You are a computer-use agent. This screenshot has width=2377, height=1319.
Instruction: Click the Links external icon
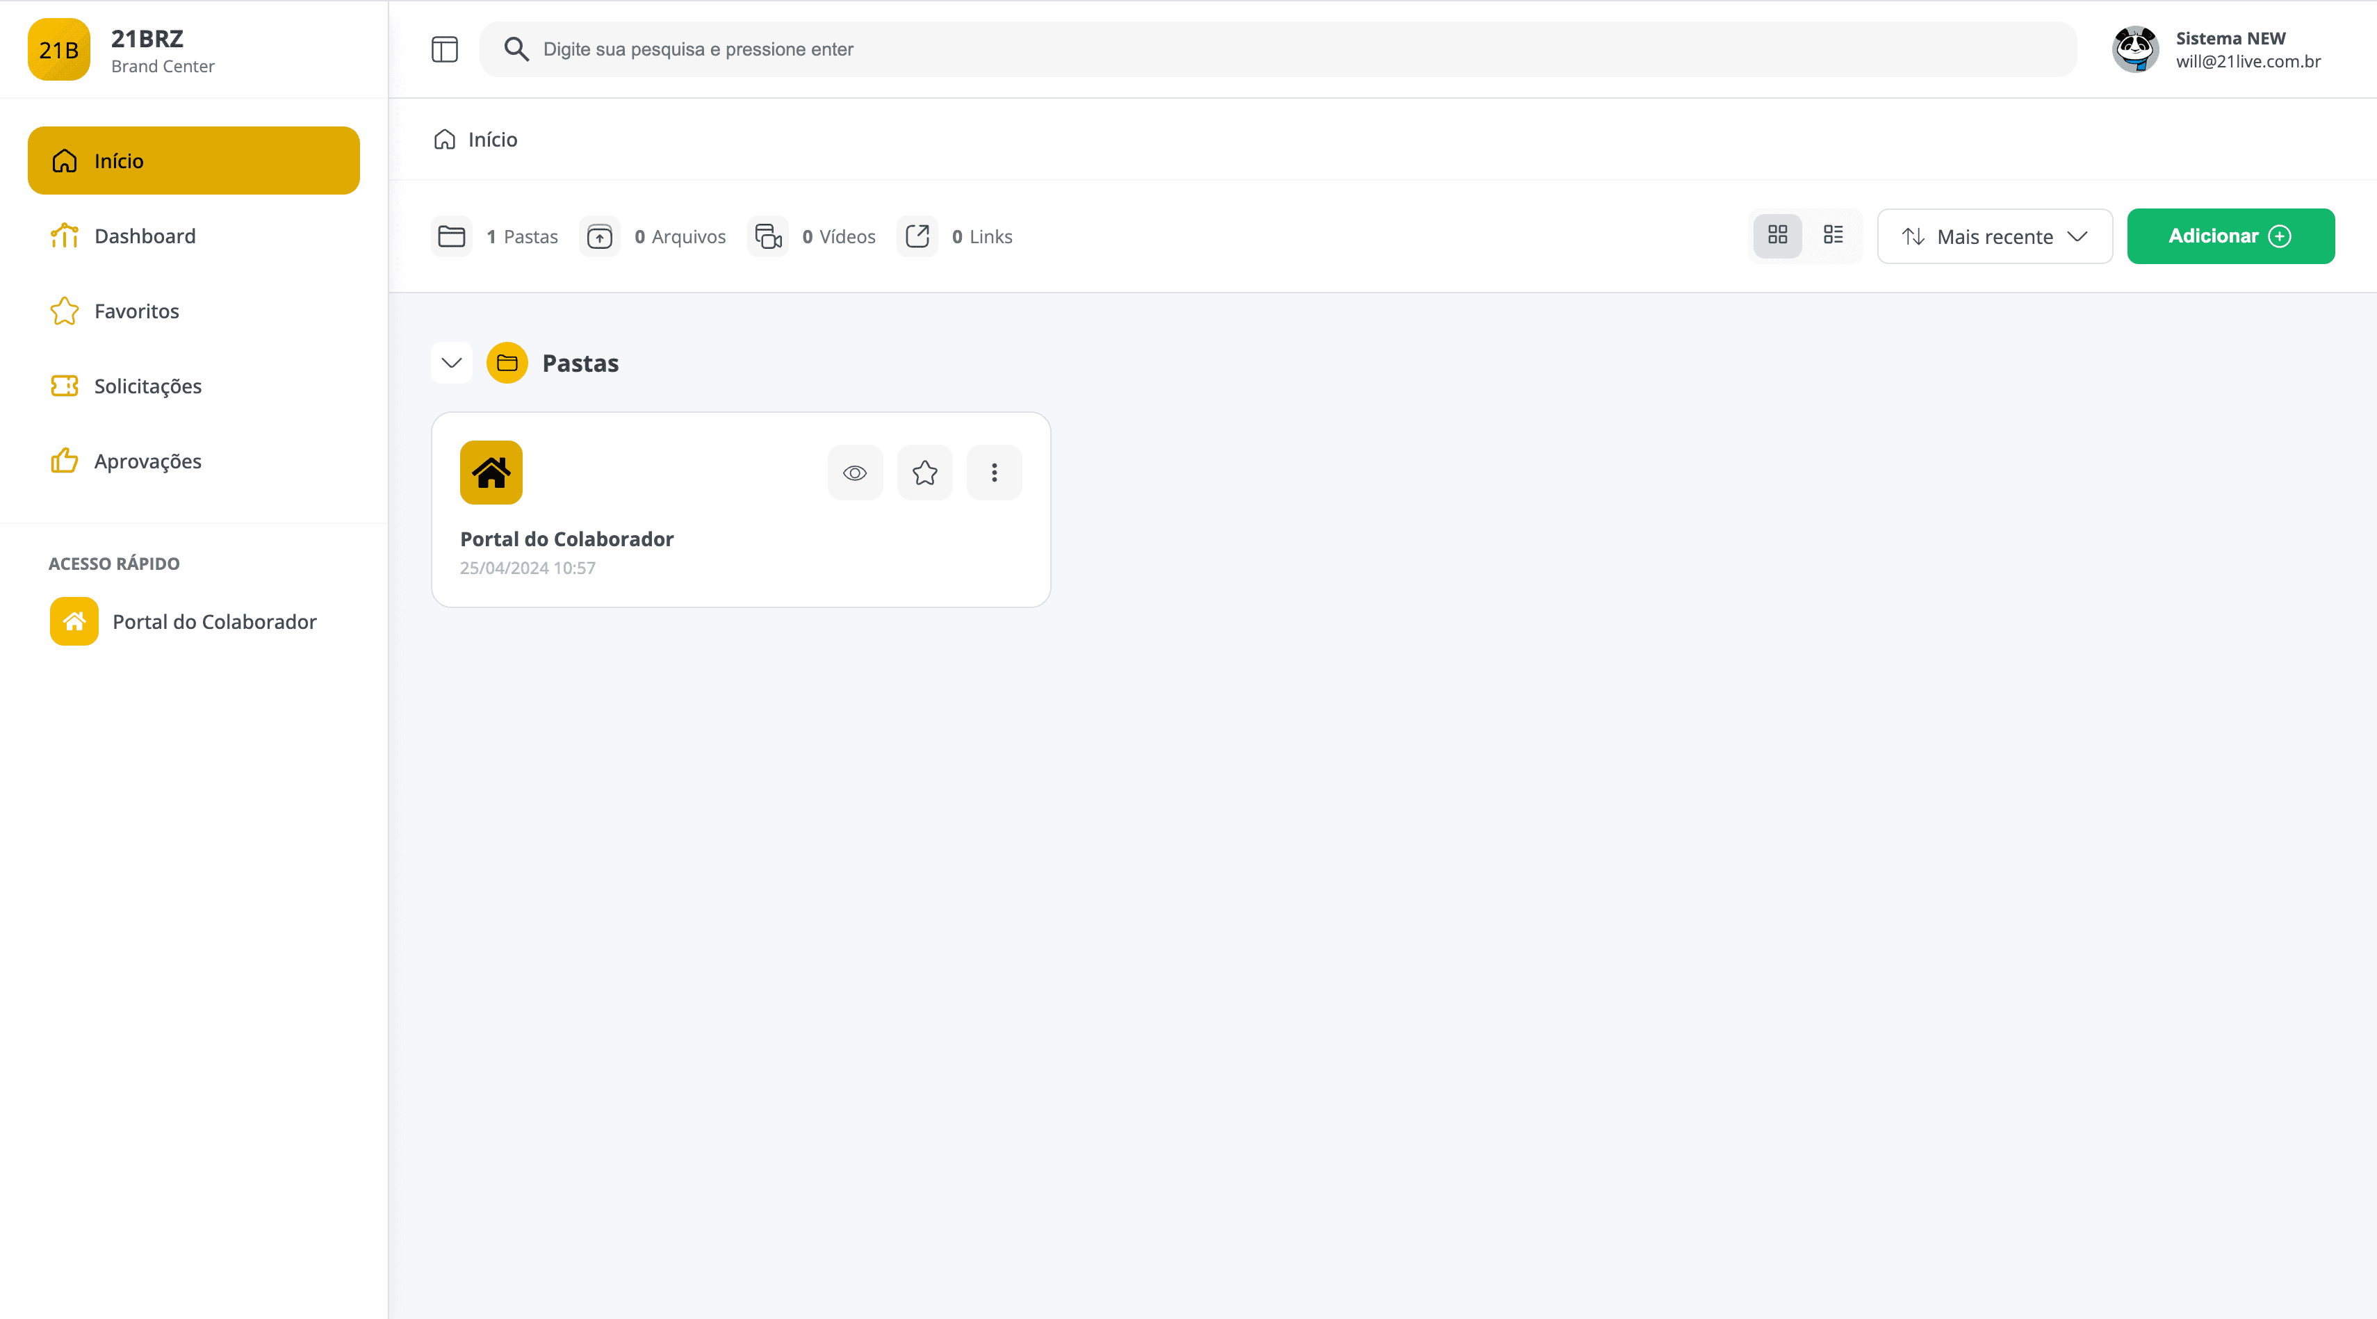917,236
